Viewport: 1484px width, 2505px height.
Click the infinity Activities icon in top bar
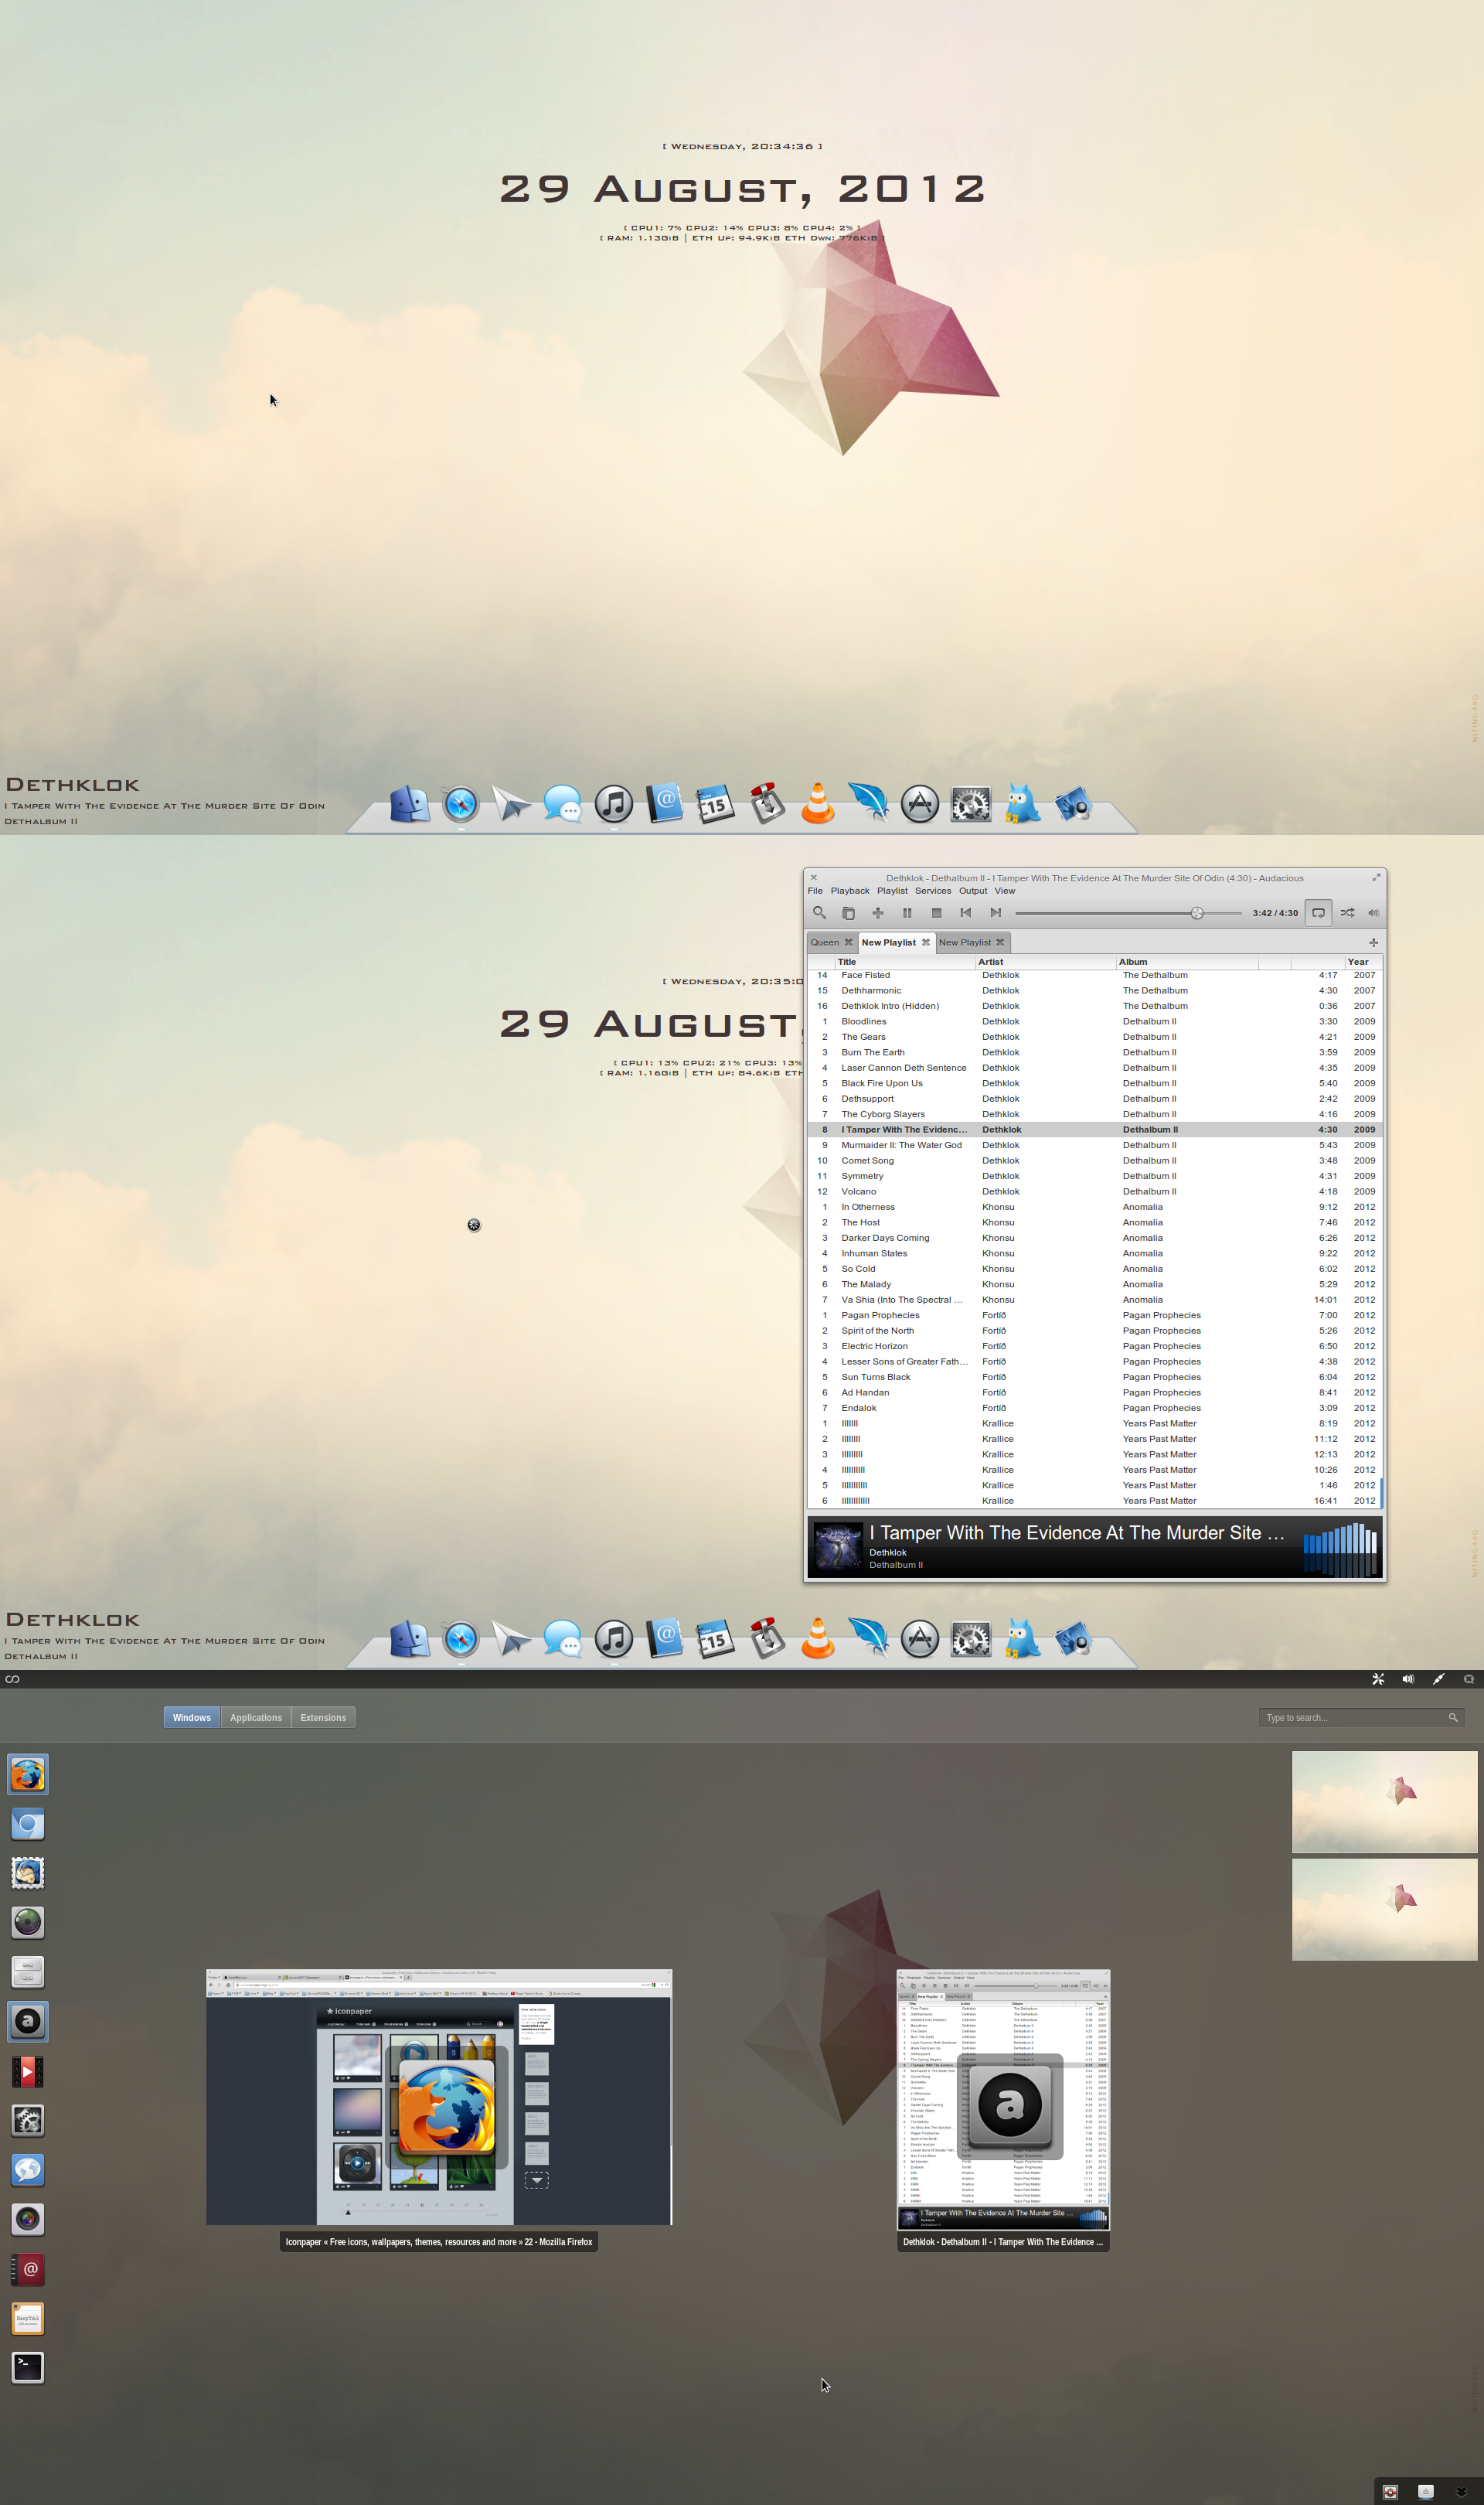click(12, 1679)
